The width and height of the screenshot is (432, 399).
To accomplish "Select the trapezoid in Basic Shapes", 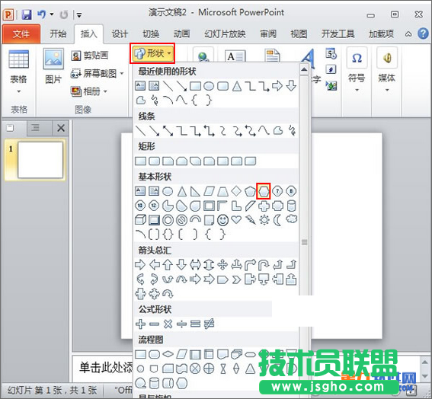I will [222, 191].
